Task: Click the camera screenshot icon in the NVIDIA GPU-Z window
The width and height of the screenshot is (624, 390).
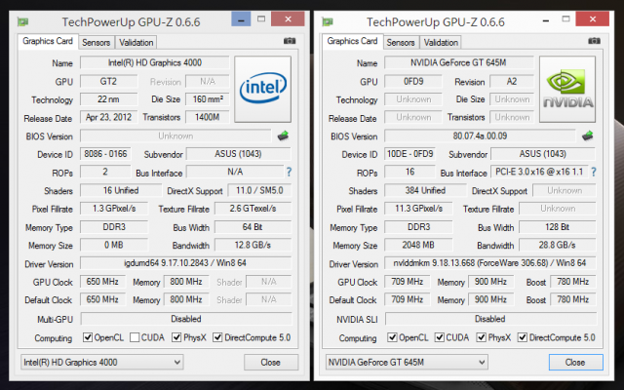Action: 594,41
